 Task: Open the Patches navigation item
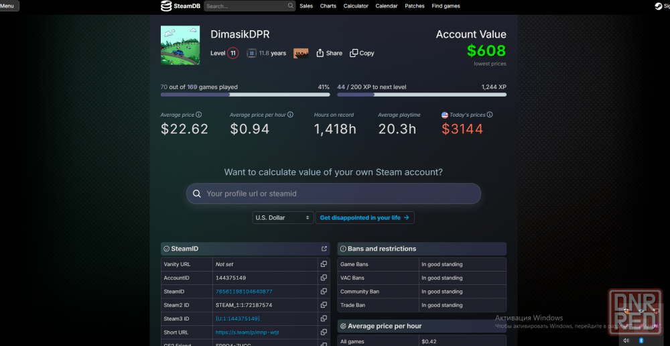tap(415, 6)
